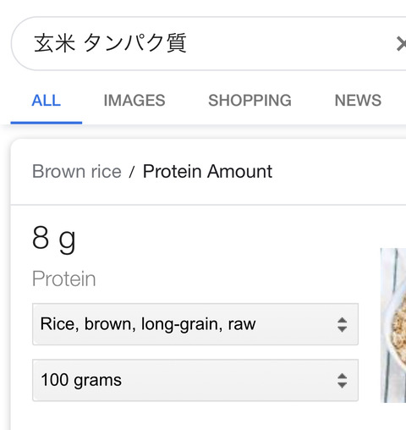
Task: Switch to the IMAGES tab
Action: (134, 100)
